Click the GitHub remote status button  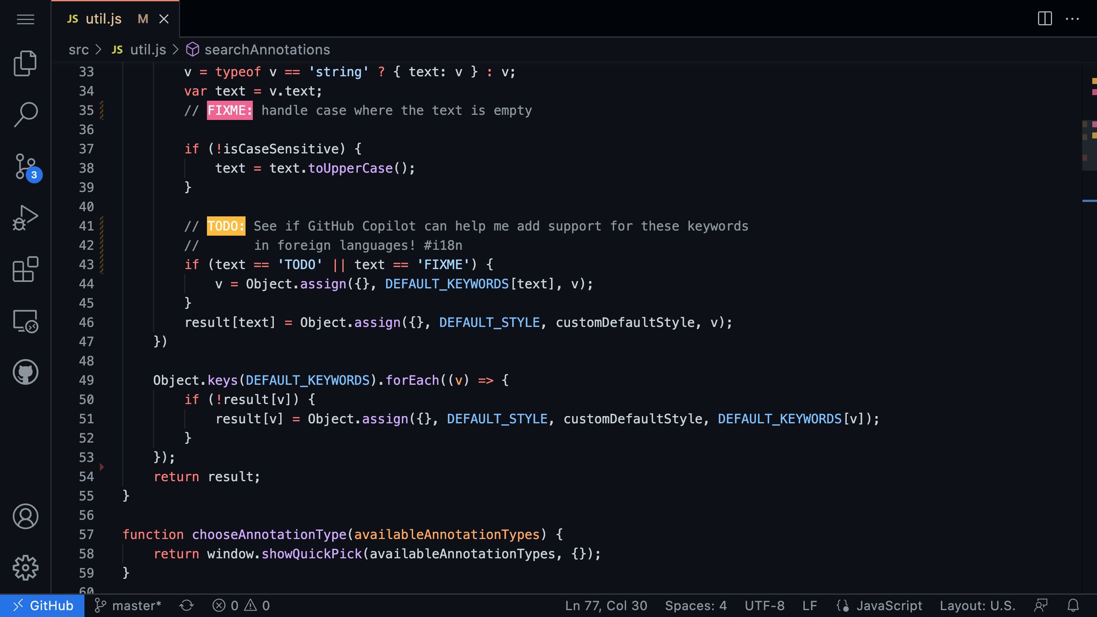[x=42, y=605]
